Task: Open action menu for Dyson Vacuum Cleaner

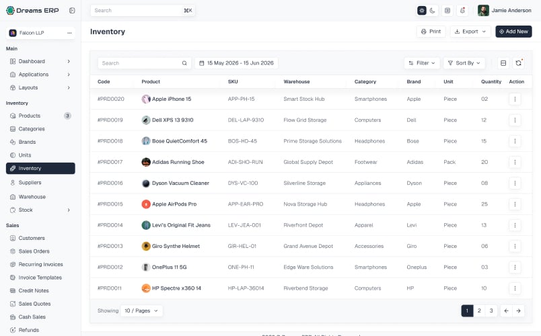Action: [x=515, y=183]
